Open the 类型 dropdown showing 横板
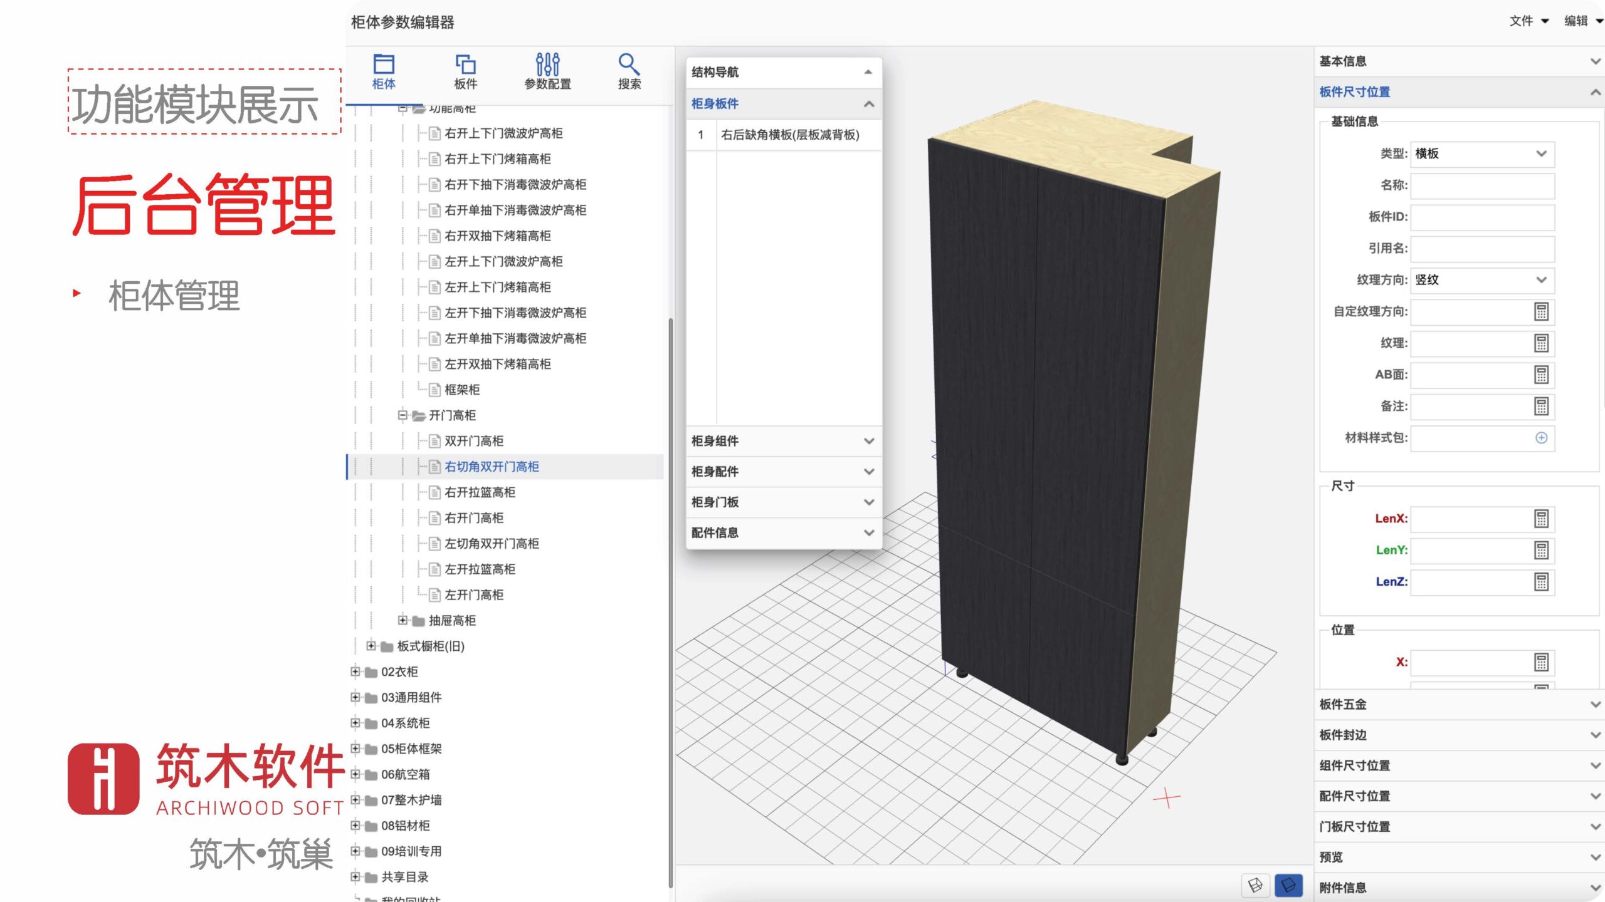The height and width of the screenshot is (902, 1605). pos(1481,154)
